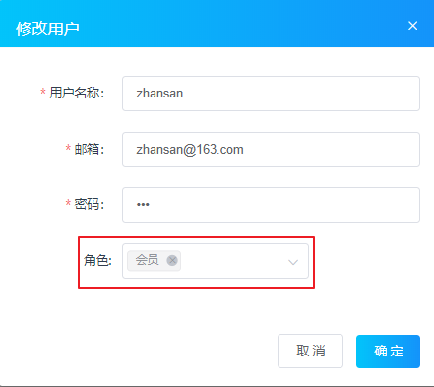Confirm the edit with 确定 button
Image resolution: width=434 pixels, height=387 pixels.
(388, 352)
